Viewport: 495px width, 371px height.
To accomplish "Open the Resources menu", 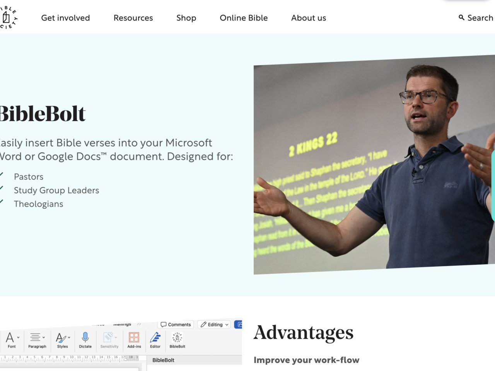I will point(133,18).
